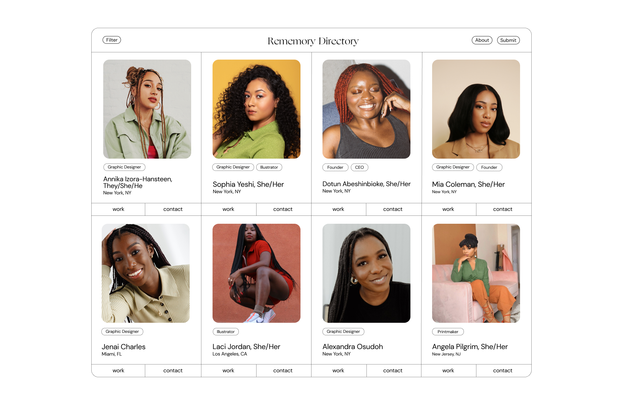Click the Submit button
Image resolution: width=619 pixels, height=416 pixels.
point(508,40)
